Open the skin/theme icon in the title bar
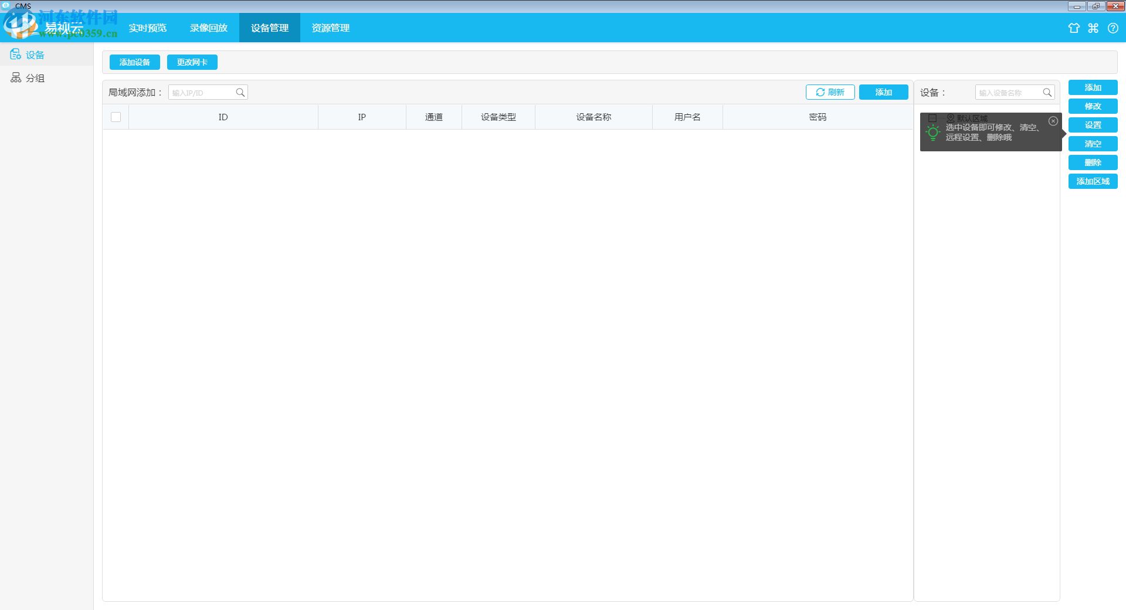Viewport: 1126px width, 610px height. click(x=1074, y=28)
